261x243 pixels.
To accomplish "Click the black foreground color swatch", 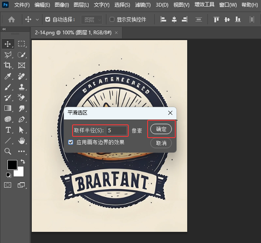I will tap(12, 164).
